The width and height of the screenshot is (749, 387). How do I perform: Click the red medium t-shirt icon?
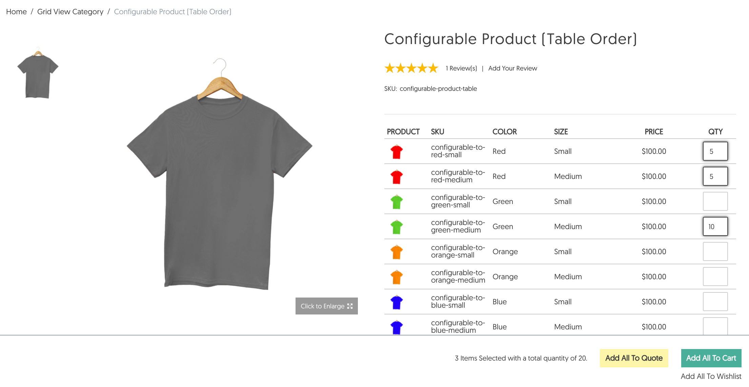396,177
